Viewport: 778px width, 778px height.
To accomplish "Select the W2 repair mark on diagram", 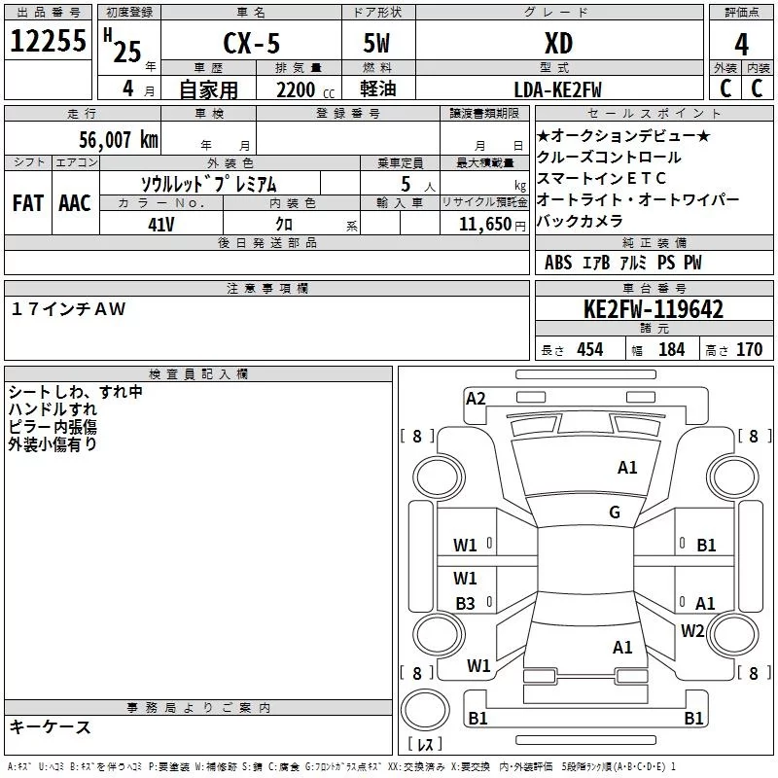I will (692, 631).
